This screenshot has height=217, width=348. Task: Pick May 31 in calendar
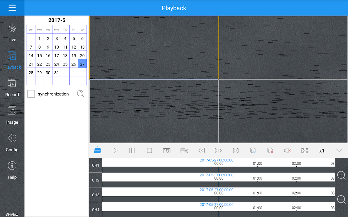click(x=57, y=73)
